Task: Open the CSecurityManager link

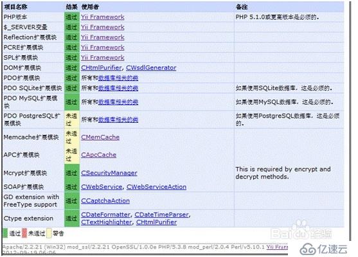Action: [x=109, y=173]
